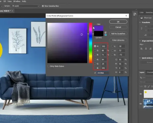Click the align horizontal centers icon

pos(146,48)
